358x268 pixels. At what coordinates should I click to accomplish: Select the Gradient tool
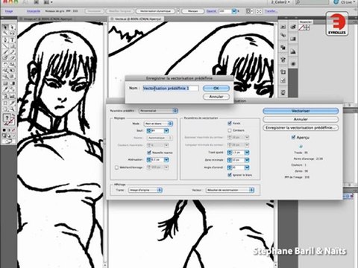[12, 83]
